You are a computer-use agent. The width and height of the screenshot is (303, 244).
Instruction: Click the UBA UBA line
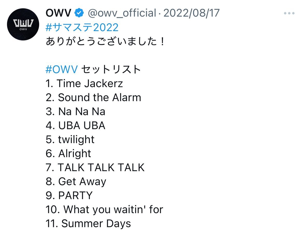point(75,126)
